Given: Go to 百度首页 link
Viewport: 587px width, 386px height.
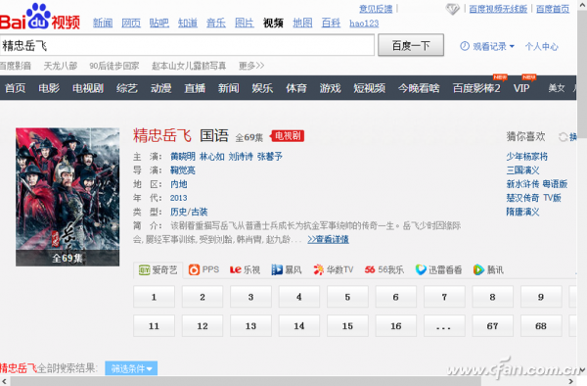Looking at the screenshot, I should point(553,9).
